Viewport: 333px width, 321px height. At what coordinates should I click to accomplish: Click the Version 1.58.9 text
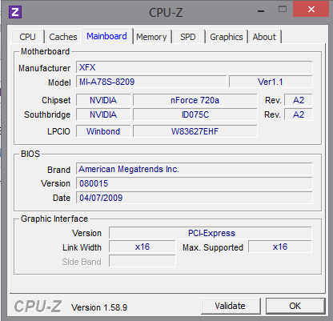click(x=99, y=307)
